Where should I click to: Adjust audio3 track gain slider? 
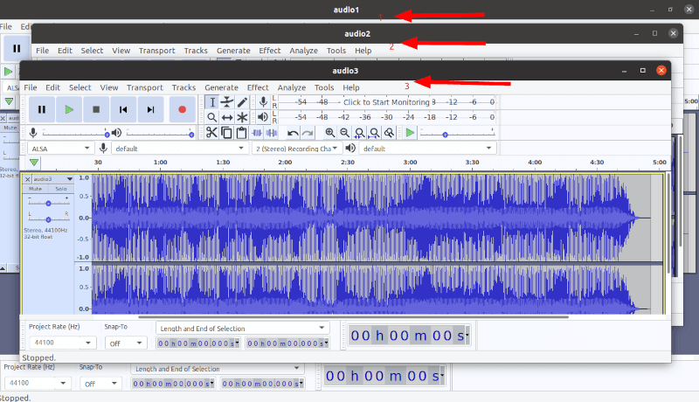[48, 204]
